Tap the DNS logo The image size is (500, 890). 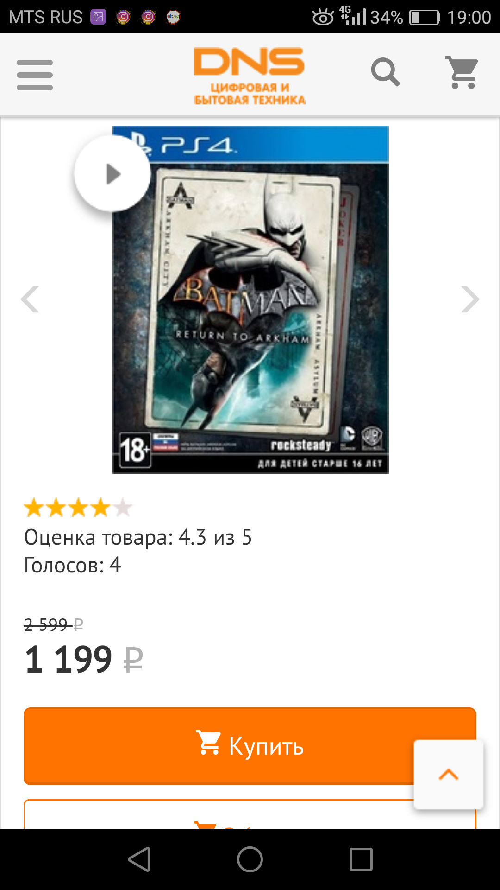[250, 76]
